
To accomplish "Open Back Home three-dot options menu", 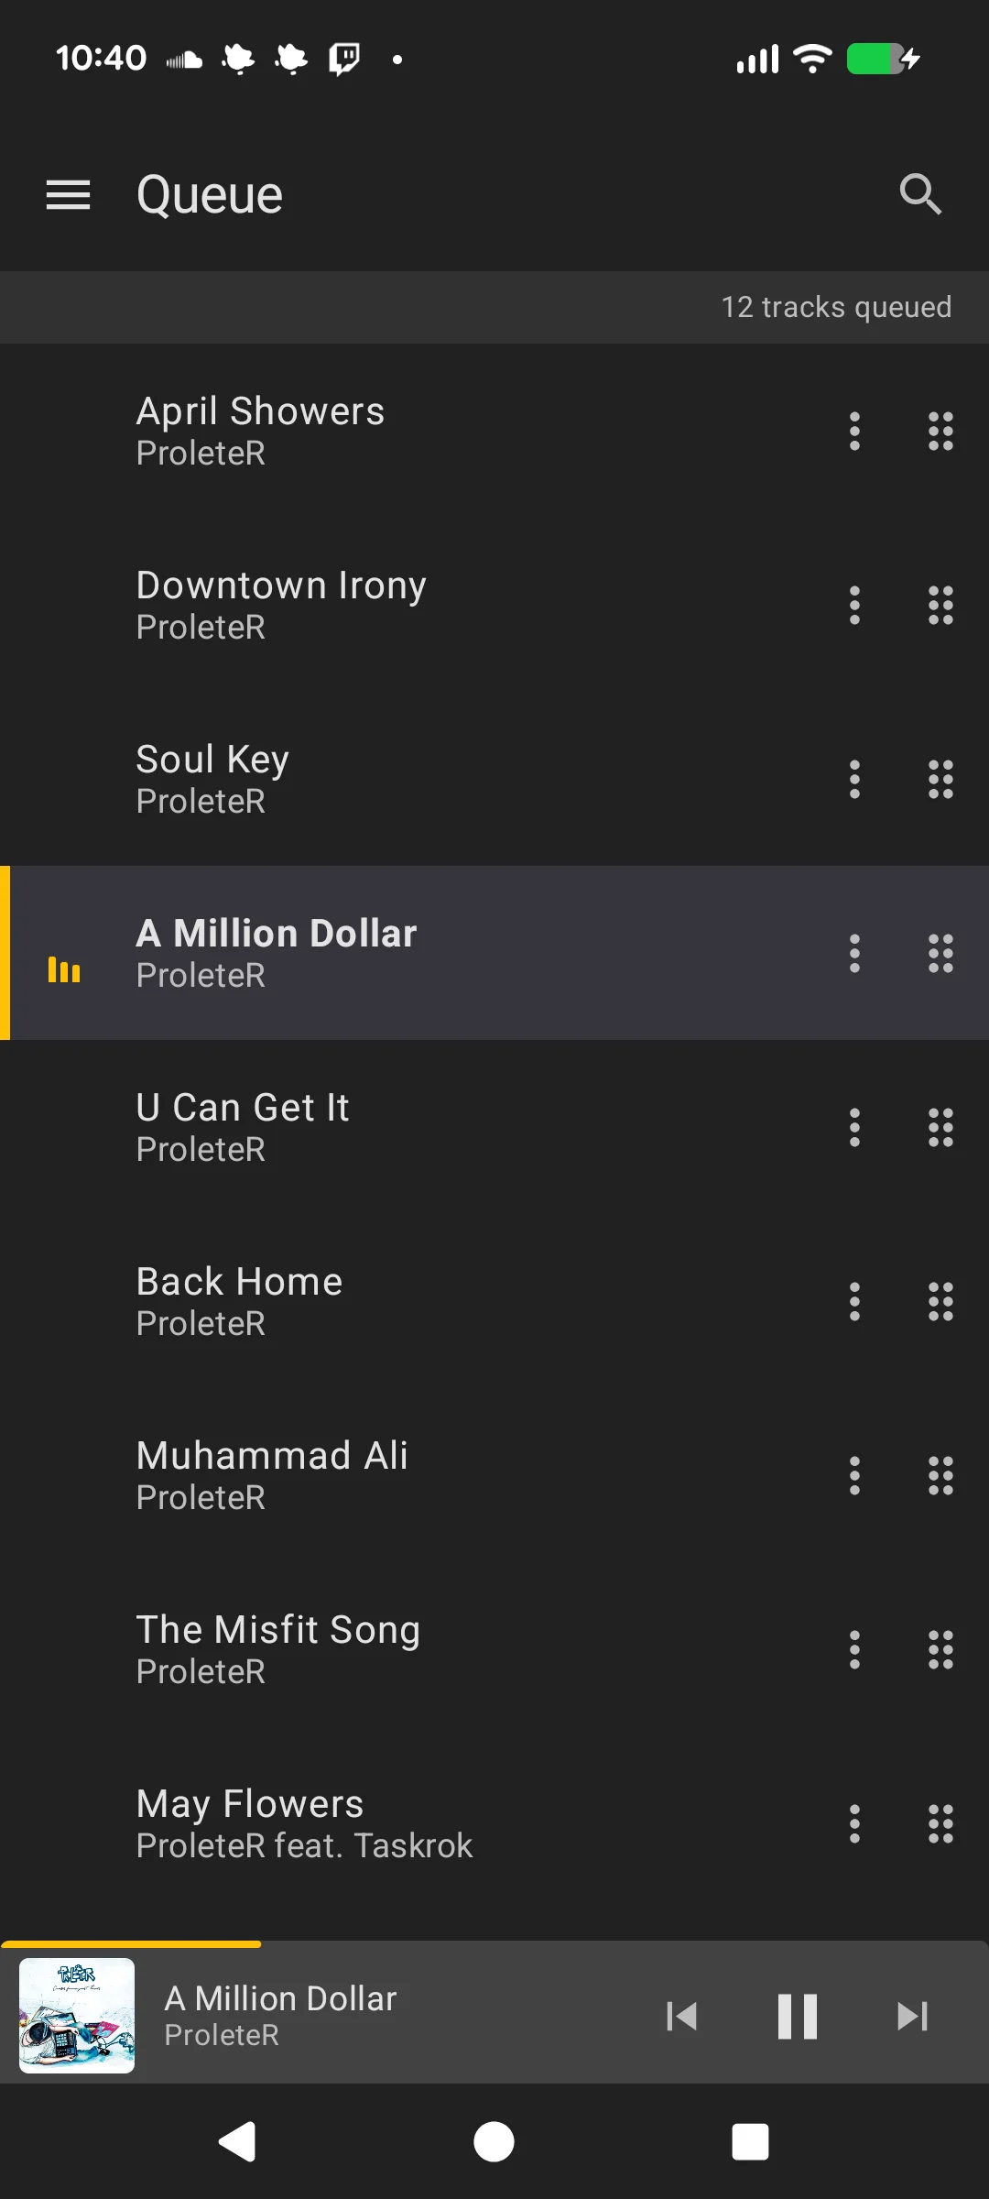I will [x=854, y=1301].
